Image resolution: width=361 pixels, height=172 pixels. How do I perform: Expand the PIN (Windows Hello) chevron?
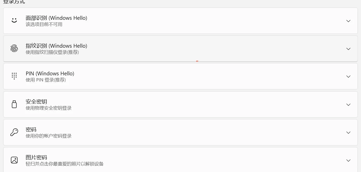348,76
